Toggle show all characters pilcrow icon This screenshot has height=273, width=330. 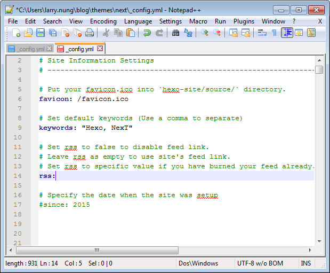coord(274,33)
